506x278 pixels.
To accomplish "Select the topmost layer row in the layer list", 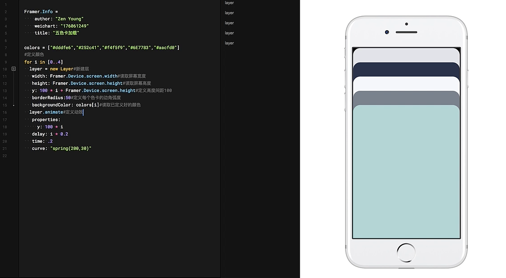I will (229, 3).
